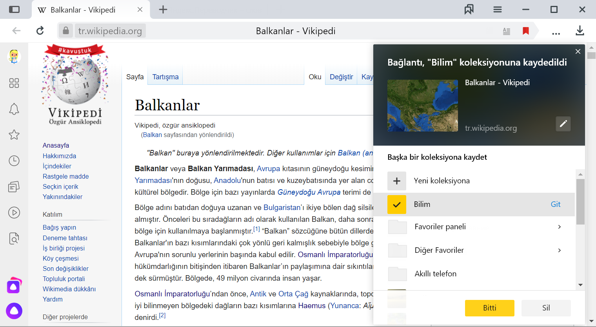This screenshot has width=596, height=327.
Task: Open the three-dots page options
Action: click(556, 33)
